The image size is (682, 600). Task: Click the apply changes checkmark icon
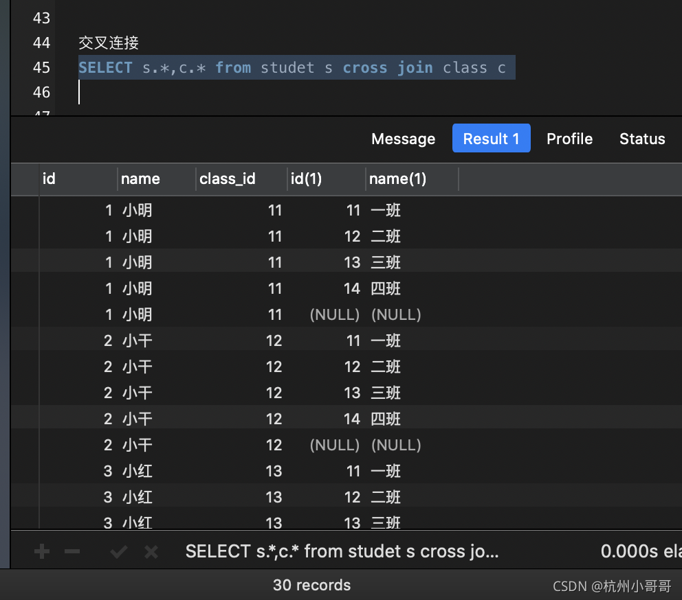(118, 552)
